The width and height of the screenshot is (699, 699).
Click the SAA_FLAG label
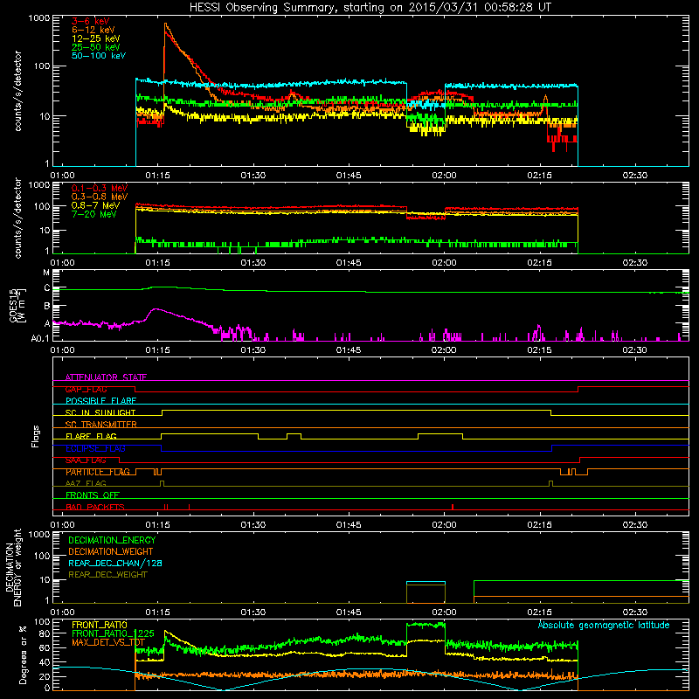click(86, 460)
